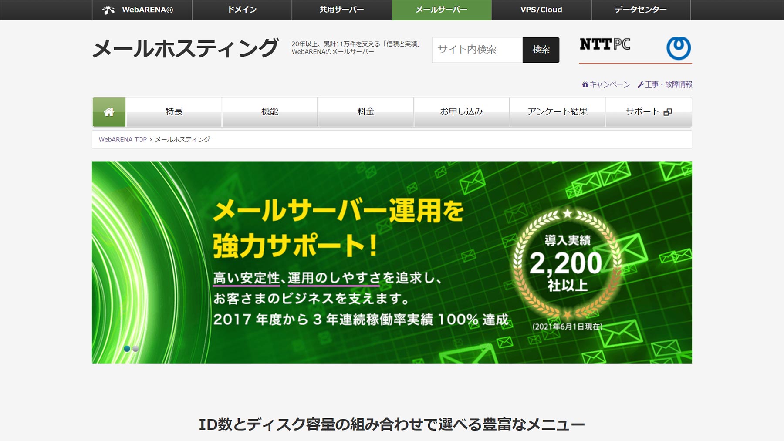View the 料金 pricing page
This screenshot has width=784, height=441.
coord(365,111)
